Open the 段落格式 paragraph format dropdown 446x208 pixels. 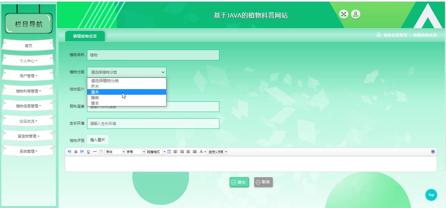[156, 152]
